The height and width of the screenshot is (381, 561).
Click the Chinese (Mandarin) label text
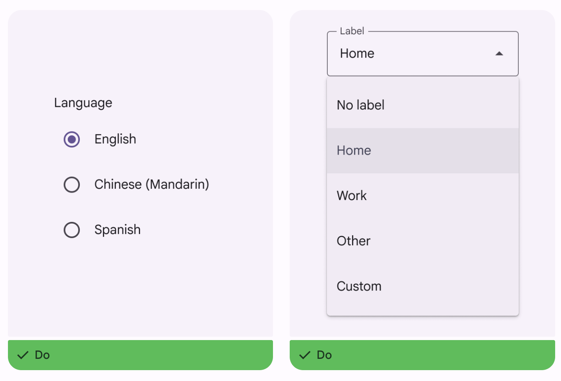point(151,184)
